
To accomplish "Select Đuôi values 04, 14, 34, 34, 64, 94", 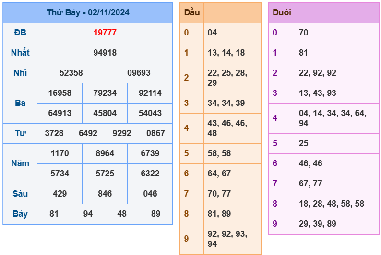I will pos(333,118).
